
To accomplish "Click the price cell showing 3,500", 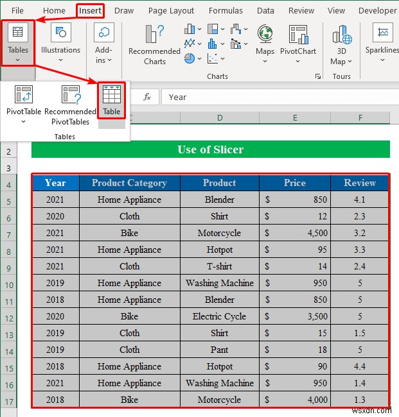I will point(295,316).
